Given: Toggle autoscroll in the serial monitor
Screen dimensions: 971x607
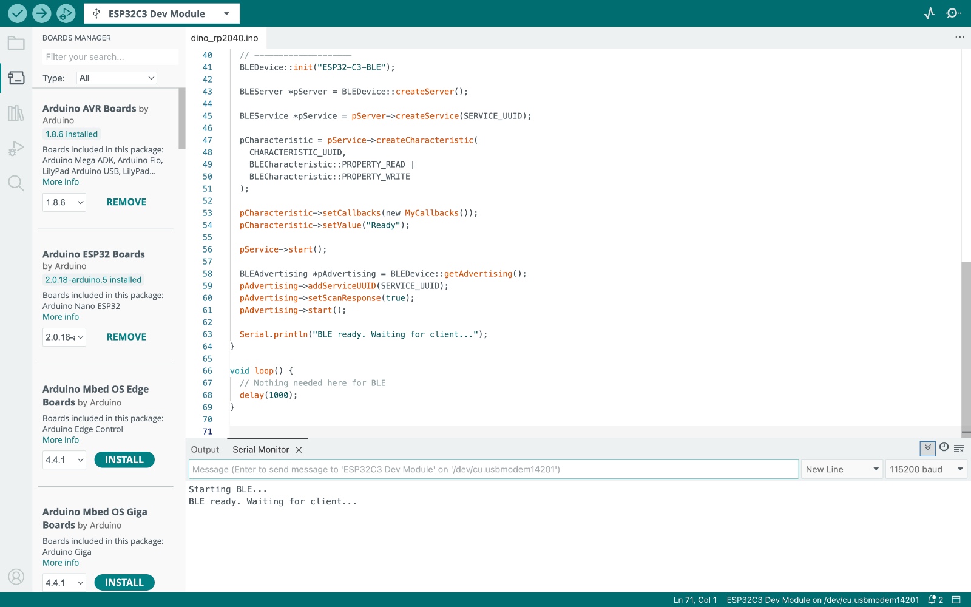Looking at the screenshot, I should click(927, 448).
